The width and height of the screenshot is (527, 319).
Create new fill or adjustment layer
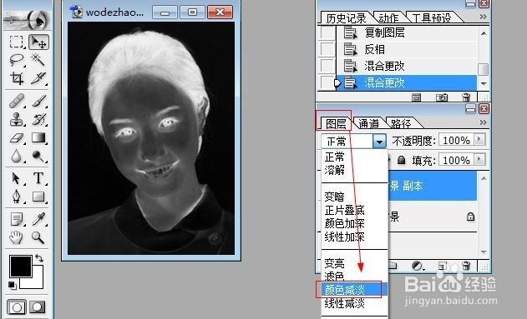coord(418,266)
